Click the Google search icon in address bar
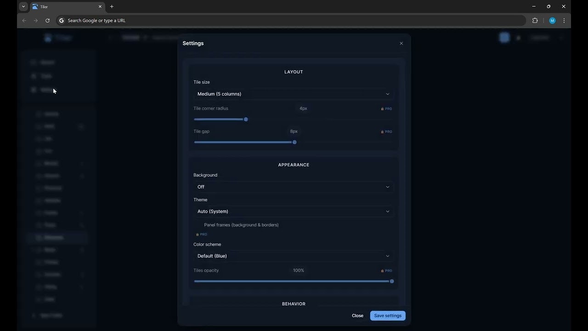The image size is (588, 331). click(x=61, y=20)
